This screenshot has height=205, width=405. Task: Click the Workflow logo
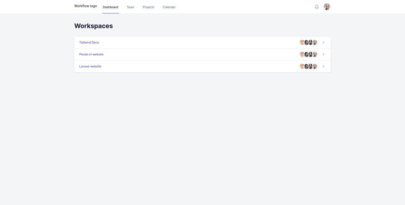[85, 6]
